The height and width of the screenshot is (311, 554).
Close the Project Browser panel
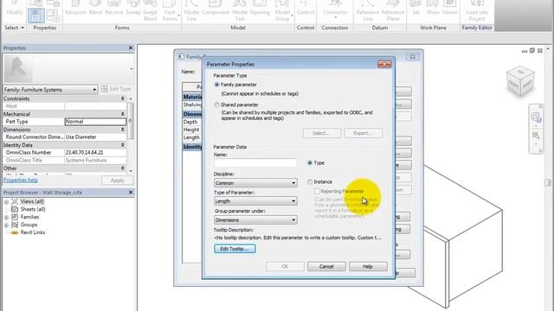[131, 192]
